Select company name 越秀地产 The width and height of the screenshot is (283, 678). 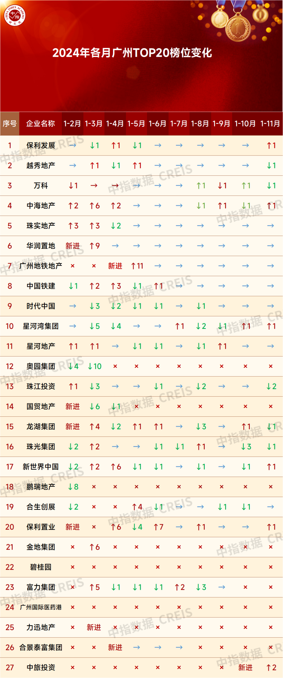[x=41, y=165]
